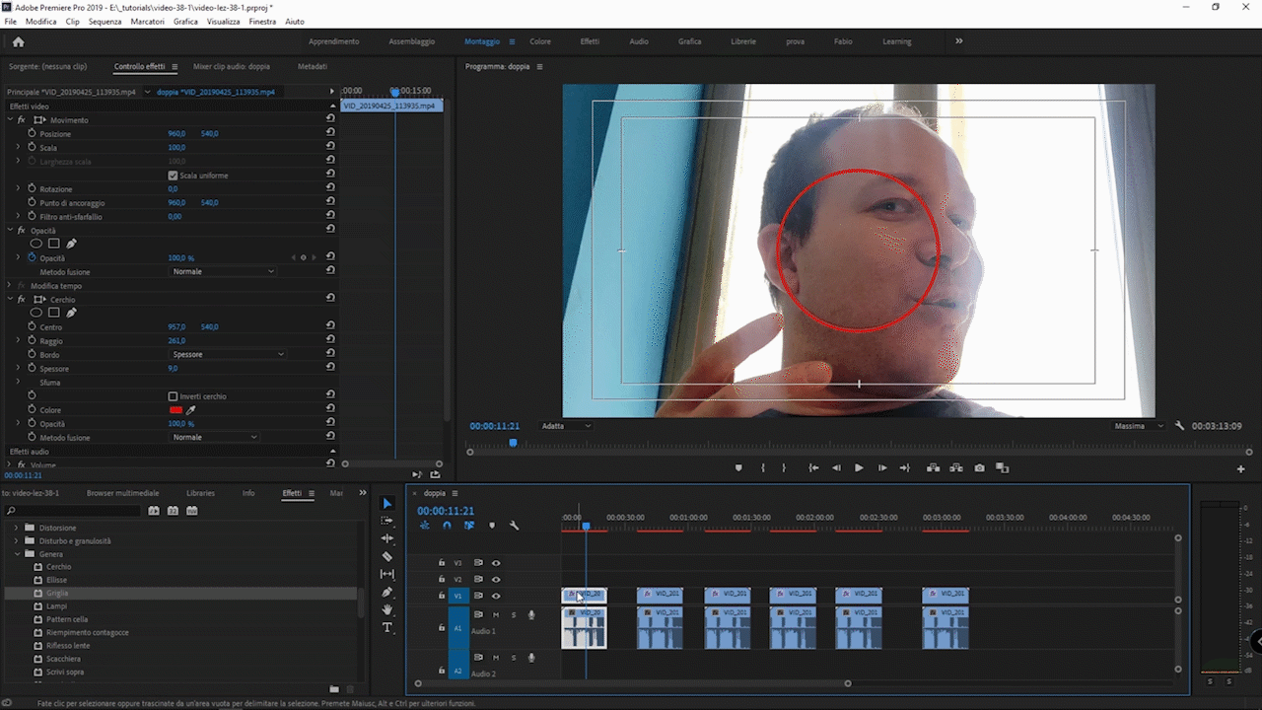Image resolution: width=1262 pixels, height=710 pixels.
Task: Click eyedropper next to Colore swatch
Action: [191, 410]
